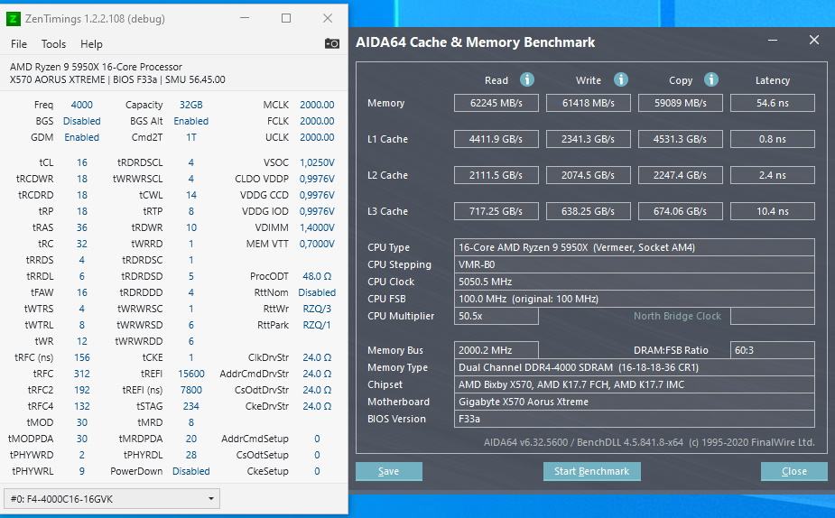Close the ZenTimings window

tap(328, 19)
